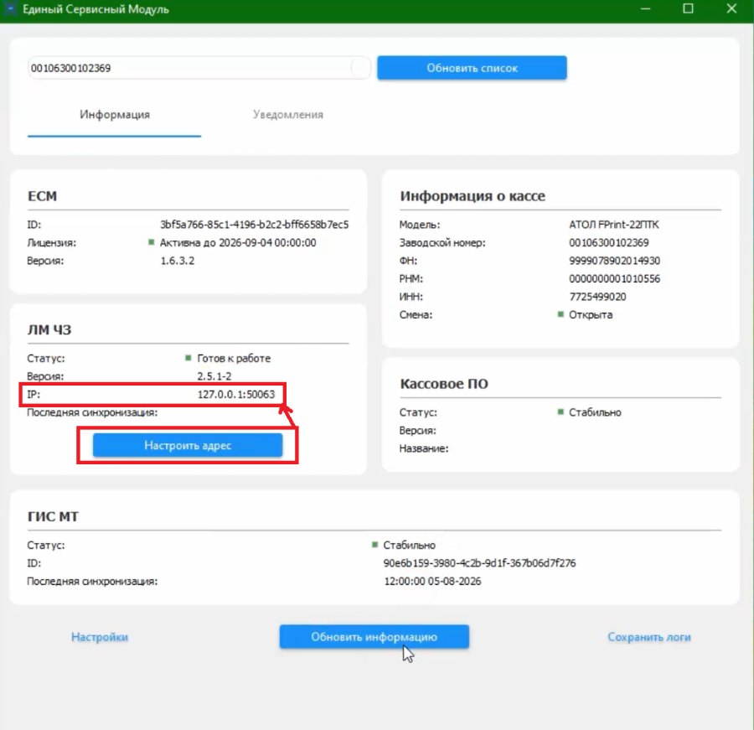The image size is (754, 730).
Task: Click the green indicator next to Открыта
Action: pos(560,314)
